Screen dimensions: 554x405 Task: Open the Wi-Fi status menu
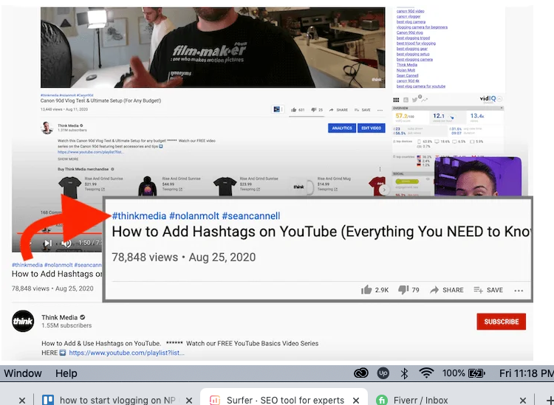(x=426, y=373)
